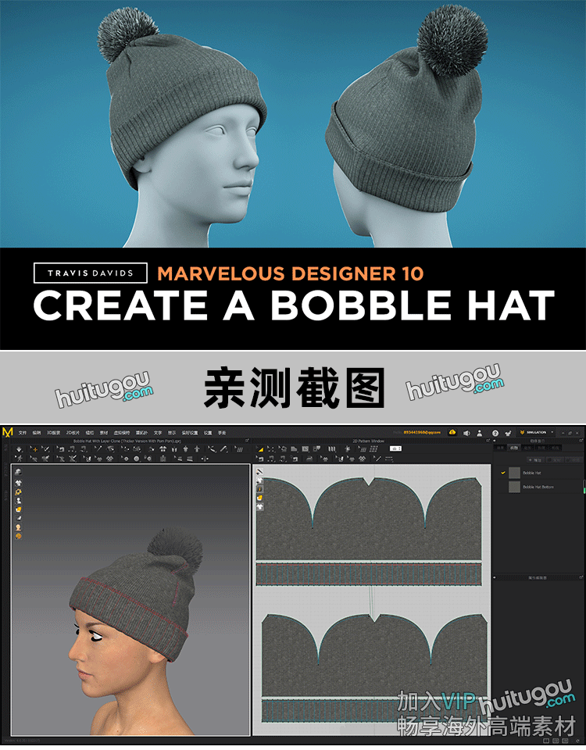Click the add button above fabric list
This screenshot has height=750, width=586.
point(535,459)
